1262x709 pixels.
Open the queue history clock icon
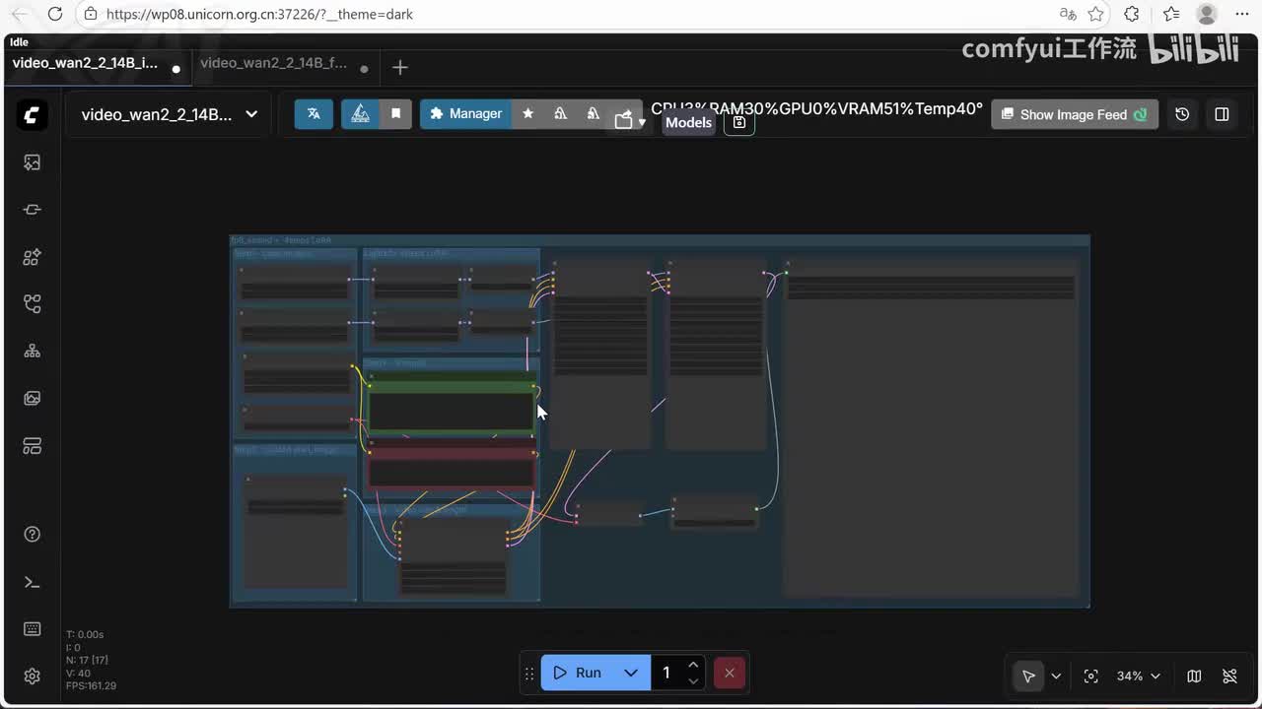tap(1182, 114)
